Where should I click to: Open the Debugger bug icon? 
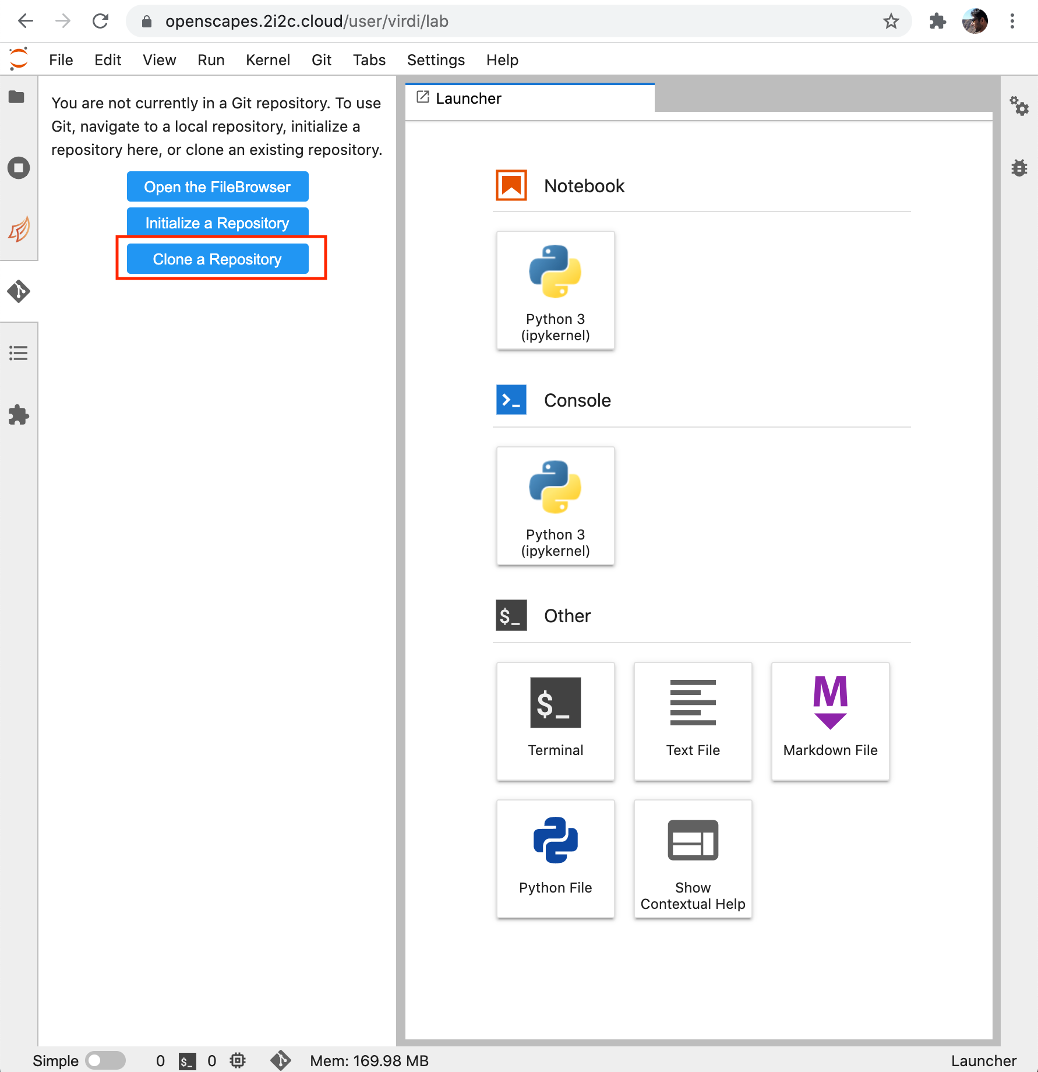(1019, 168)
